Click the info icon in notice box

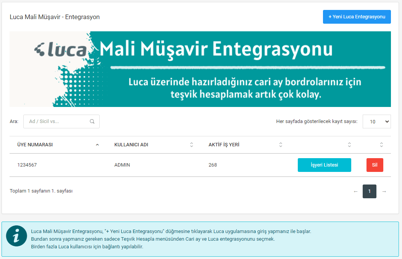click(x=16, y=236)
